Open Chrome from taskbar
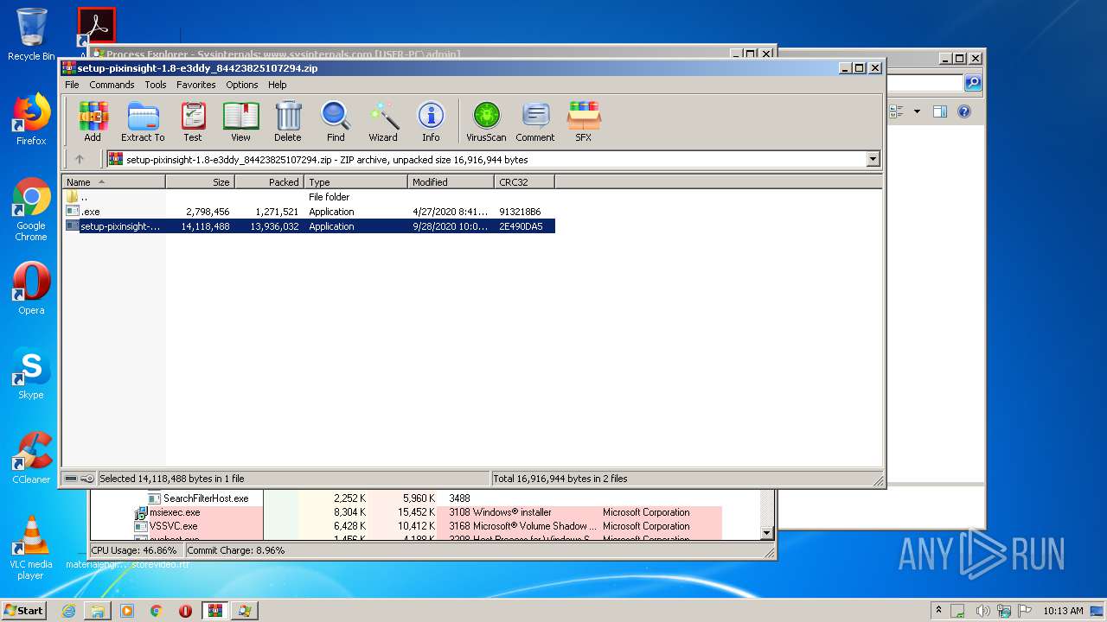The image size is (1107, 622). (157, 611)
